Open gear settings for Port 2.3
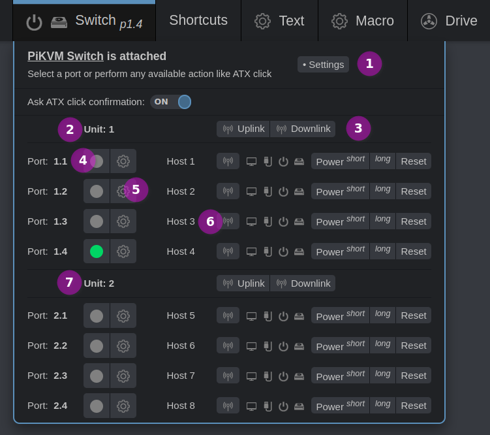The height and width of the screenshot is (435, 490). tap(123, 376)
